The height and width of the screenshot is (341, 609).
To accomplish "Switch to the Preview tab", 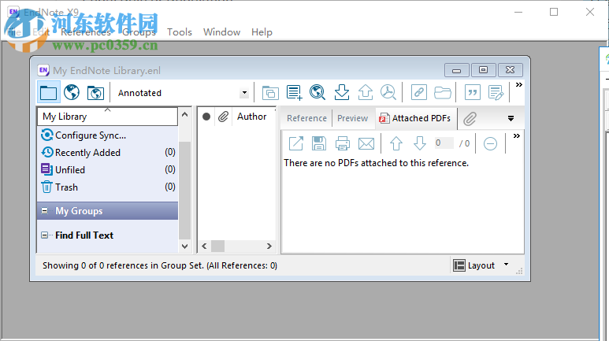I will point(352,118).
